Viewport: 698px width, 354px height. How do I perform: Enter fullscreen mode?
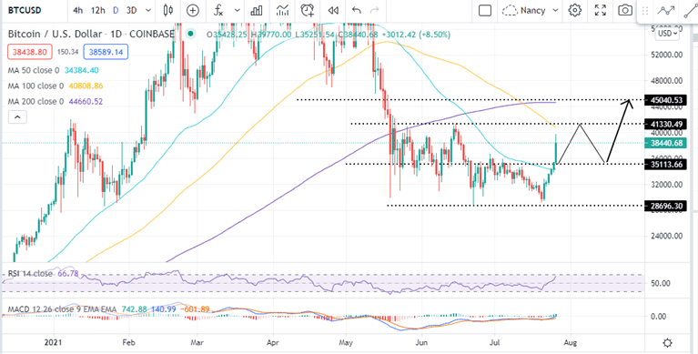pos(601,10)
